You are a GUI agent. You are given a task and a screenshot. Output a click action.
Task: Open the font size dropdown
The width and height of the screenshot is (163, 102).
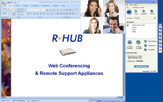(44, 10)
